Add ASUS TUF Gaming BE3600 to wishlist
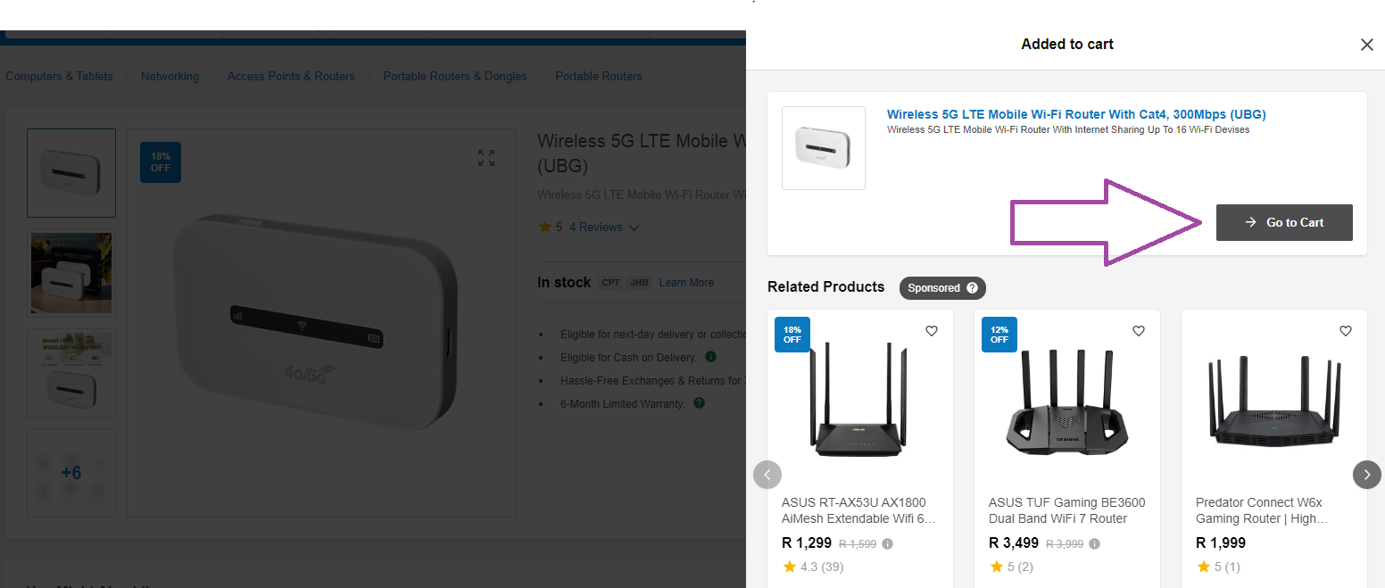This screenshot has height=588, width=1385. click(1139, 331)
